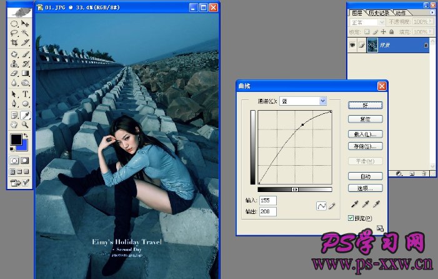
Task: Select the Blur tool
Action: click(14, 83)
